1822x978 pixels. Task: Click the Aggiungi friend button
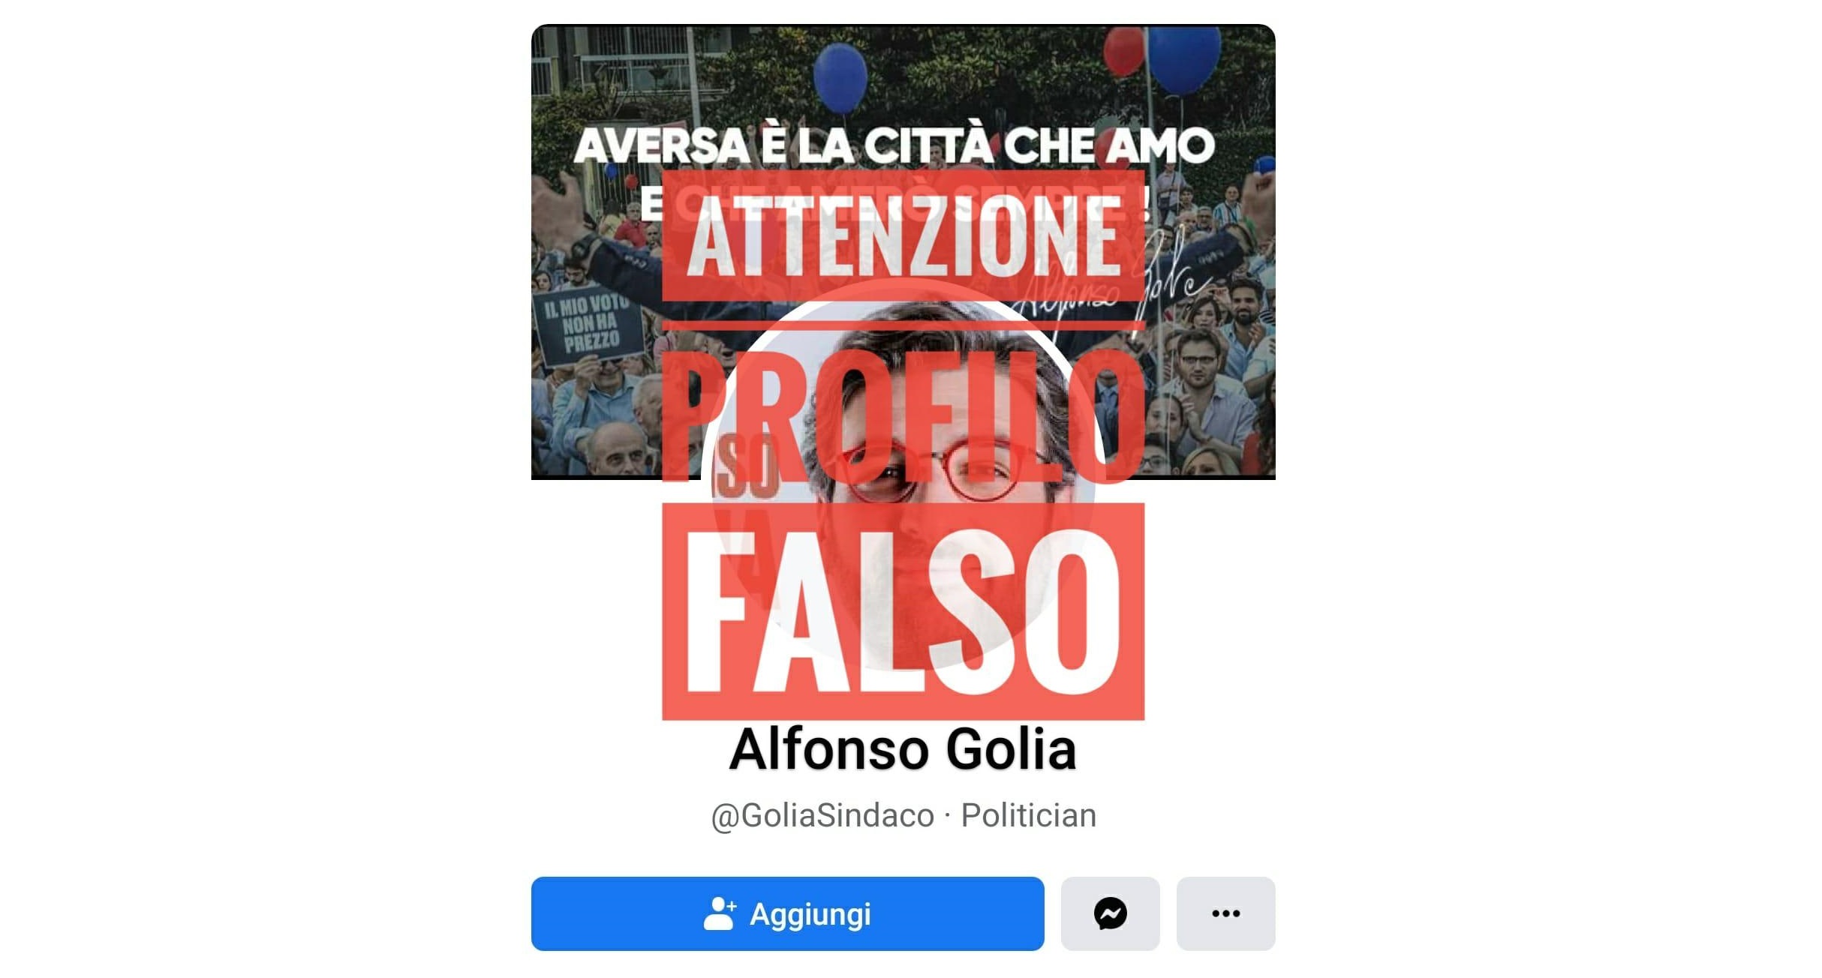click(787, 913)
